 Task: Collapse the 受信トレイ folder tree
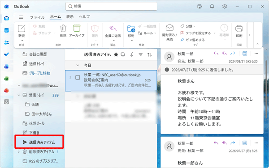(x=19, y=95)
